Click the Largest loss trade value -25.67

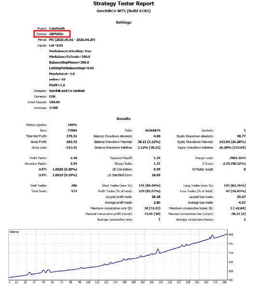point(241,197)
